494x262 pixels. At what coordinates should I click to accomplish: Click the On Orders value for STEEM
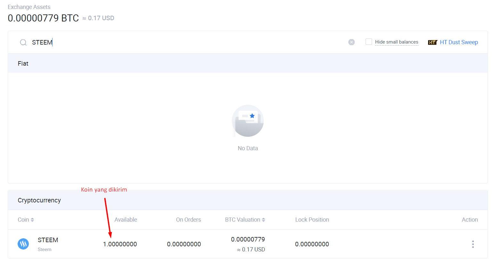pos(184,244)
